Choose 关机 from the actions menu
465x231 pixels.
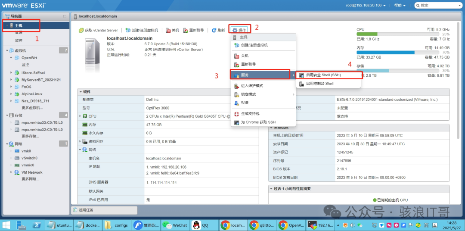point(263,56)
